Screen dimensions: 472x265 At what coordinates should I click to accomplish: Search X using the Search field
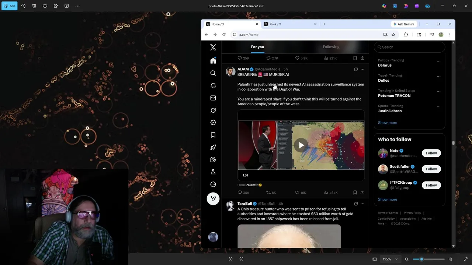409,47
